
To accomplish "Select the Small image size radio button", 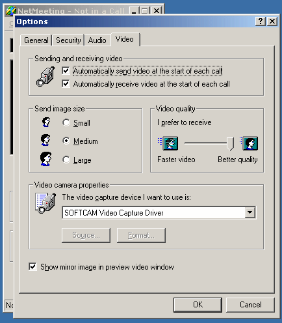I will coord(66,122).
